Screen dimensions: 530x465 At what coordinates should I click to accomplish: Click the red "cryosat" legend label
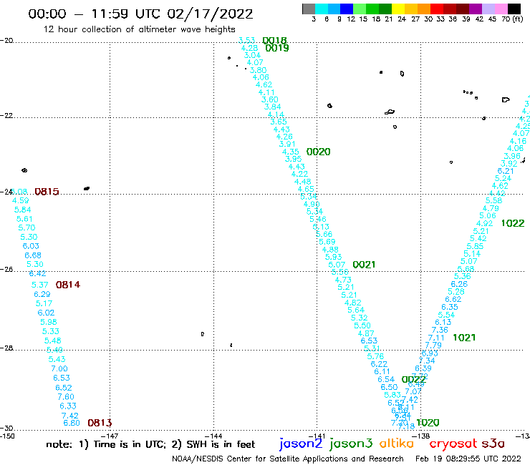[453, 444]
